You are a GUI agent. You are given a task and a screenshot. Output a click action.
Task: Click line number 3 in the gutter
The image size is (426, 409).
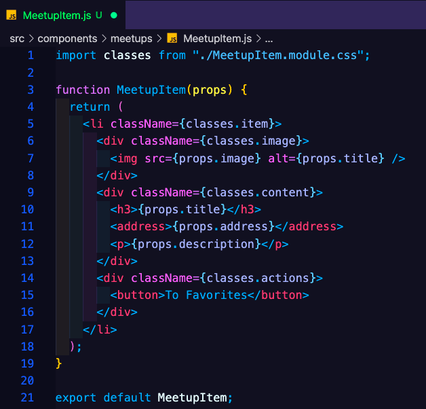(x=31, y=90)
